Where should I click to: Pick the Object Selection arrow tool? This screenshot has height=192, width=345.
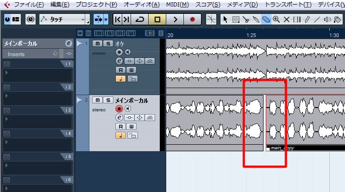pyautogui.click(x=226, y=19)
